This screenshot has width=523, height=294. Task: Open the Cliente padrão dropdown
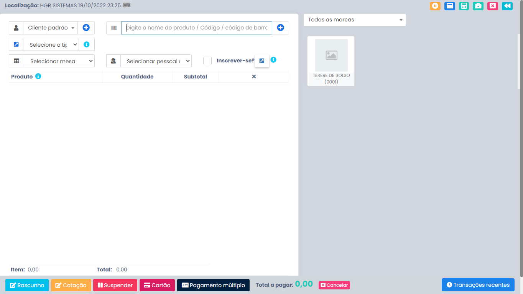50,28
